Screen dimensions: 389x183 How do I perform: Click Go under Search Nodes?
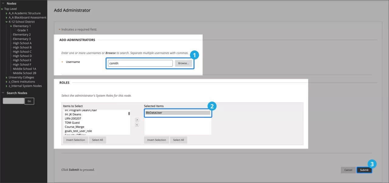pos(29,101)
